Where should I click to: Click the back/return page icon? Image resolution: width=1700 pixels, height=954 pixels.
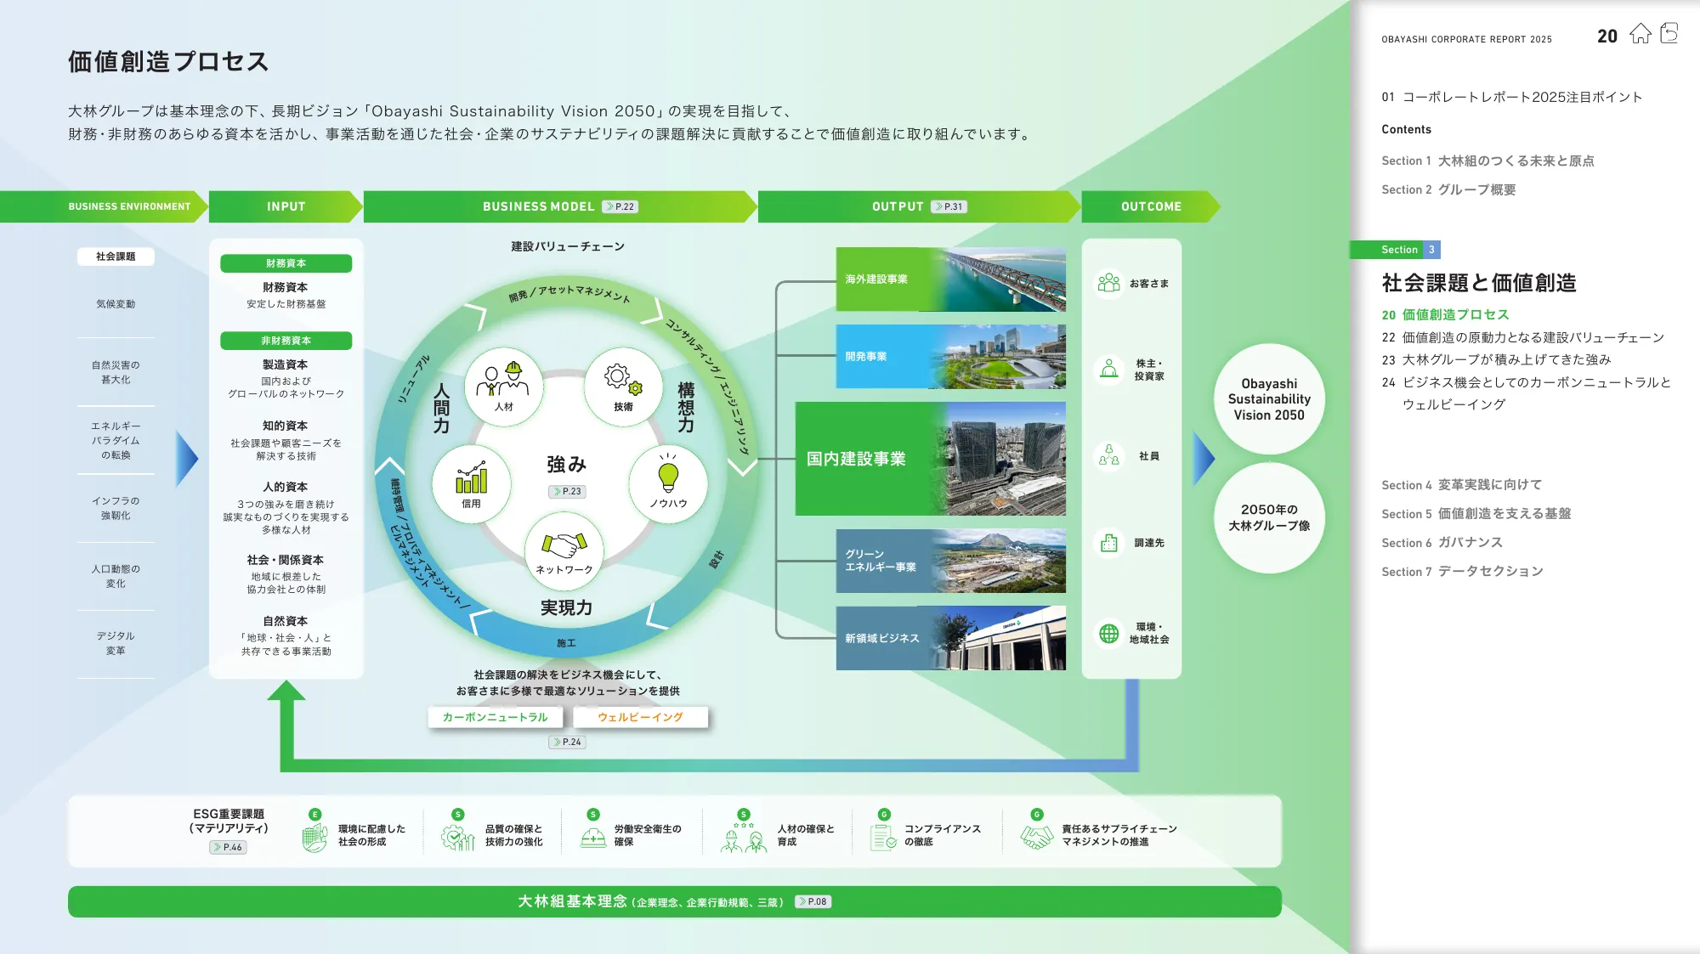coord(1669,34)
